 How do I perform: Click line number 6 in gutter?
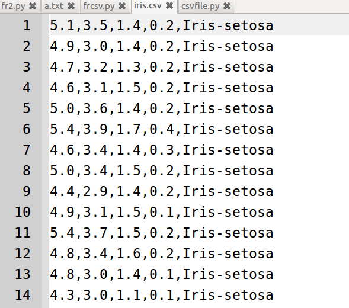[x=27, y=129]
